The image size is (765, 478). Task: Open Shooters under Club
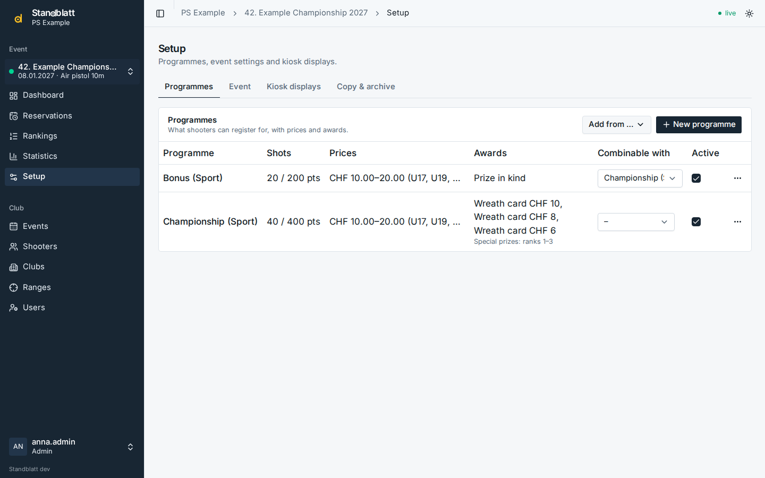click(72, 246)
